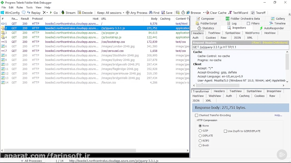291x163 pixels.
Task: Replay the selected session
Action: (34, 13)
